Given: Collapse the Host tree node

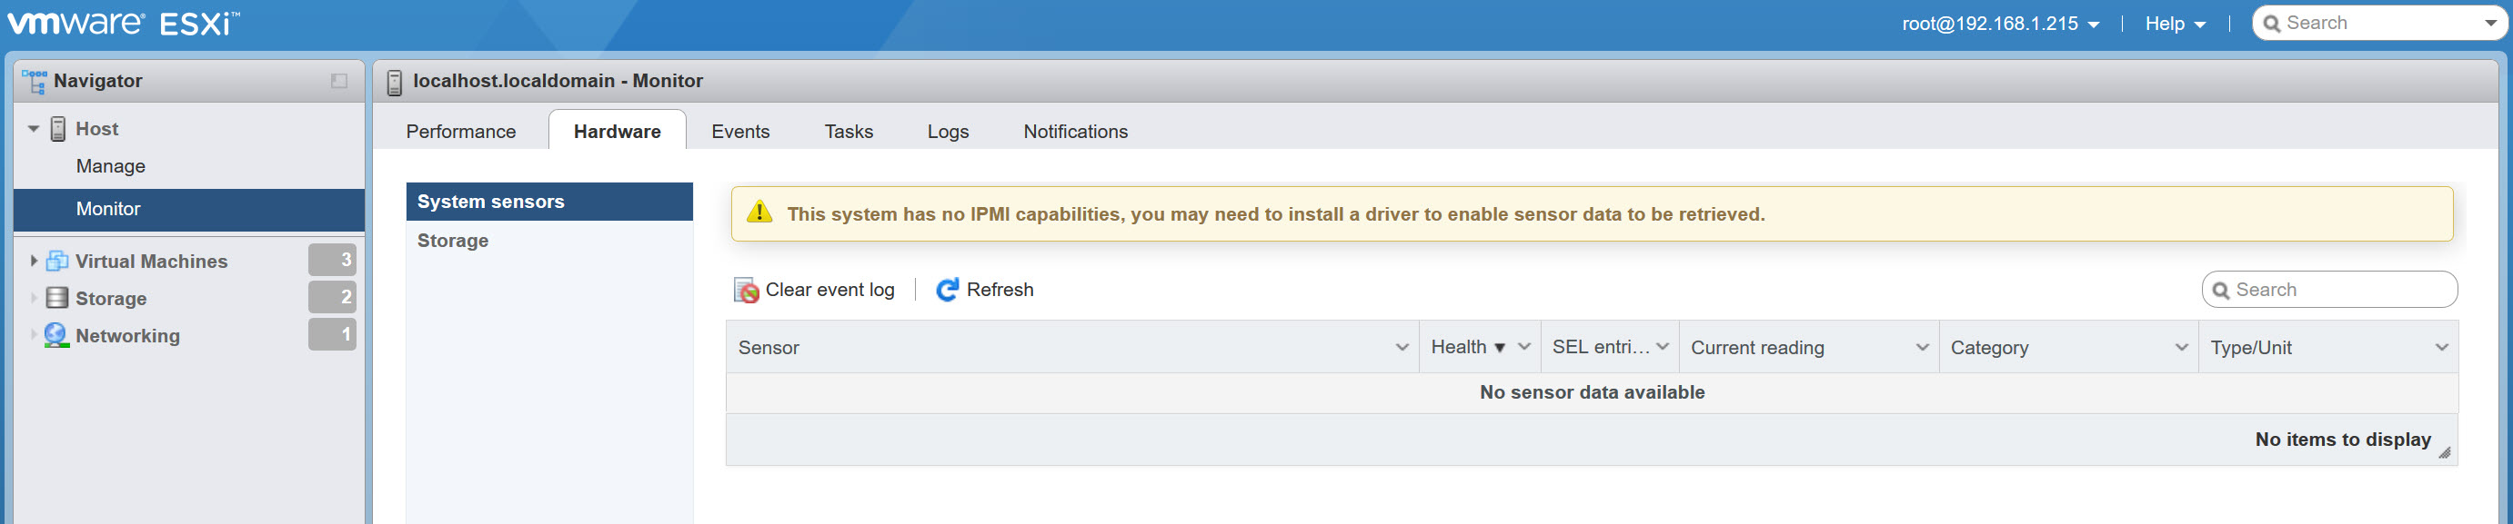Looking at the screenshot, I should tap(32, 127).
